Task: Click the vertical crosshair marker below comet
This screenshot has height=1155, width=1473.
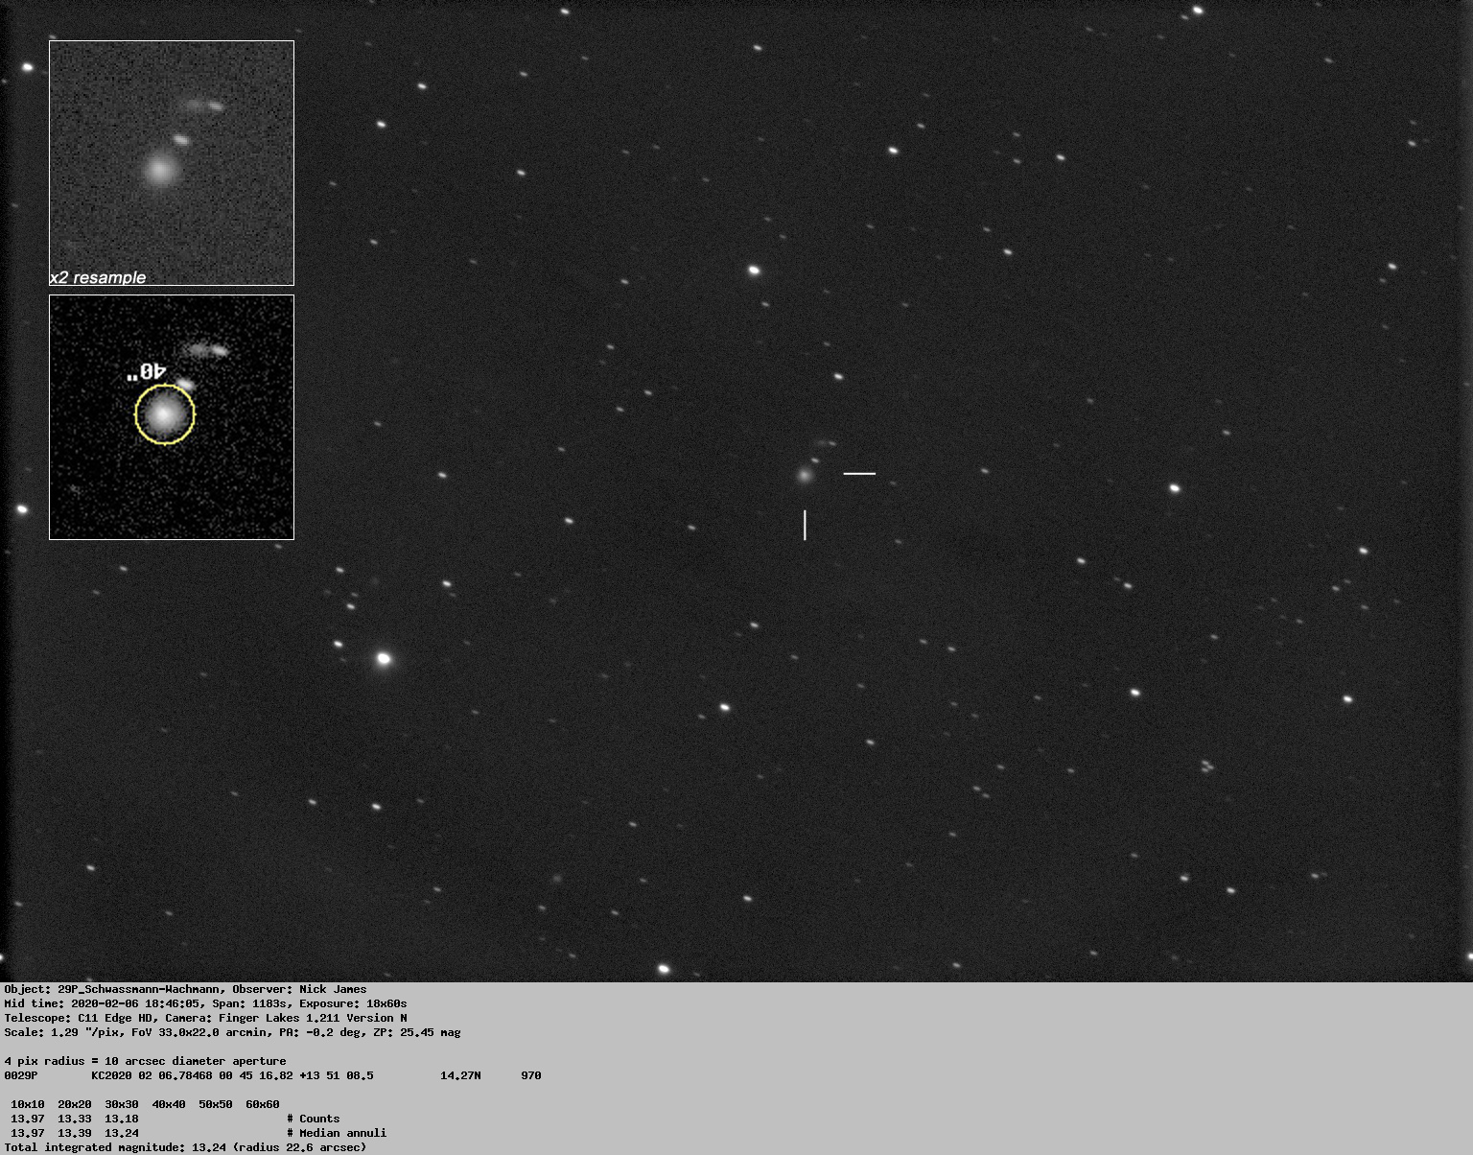Action: 805,525
